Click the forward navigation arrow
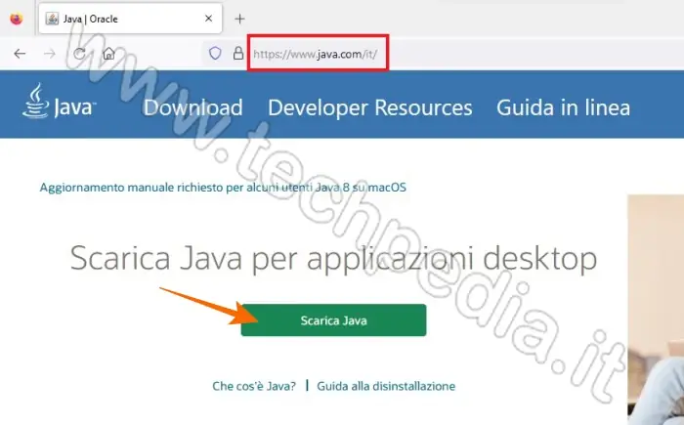This screenshot has height=425, width=684. pos(50,54)
